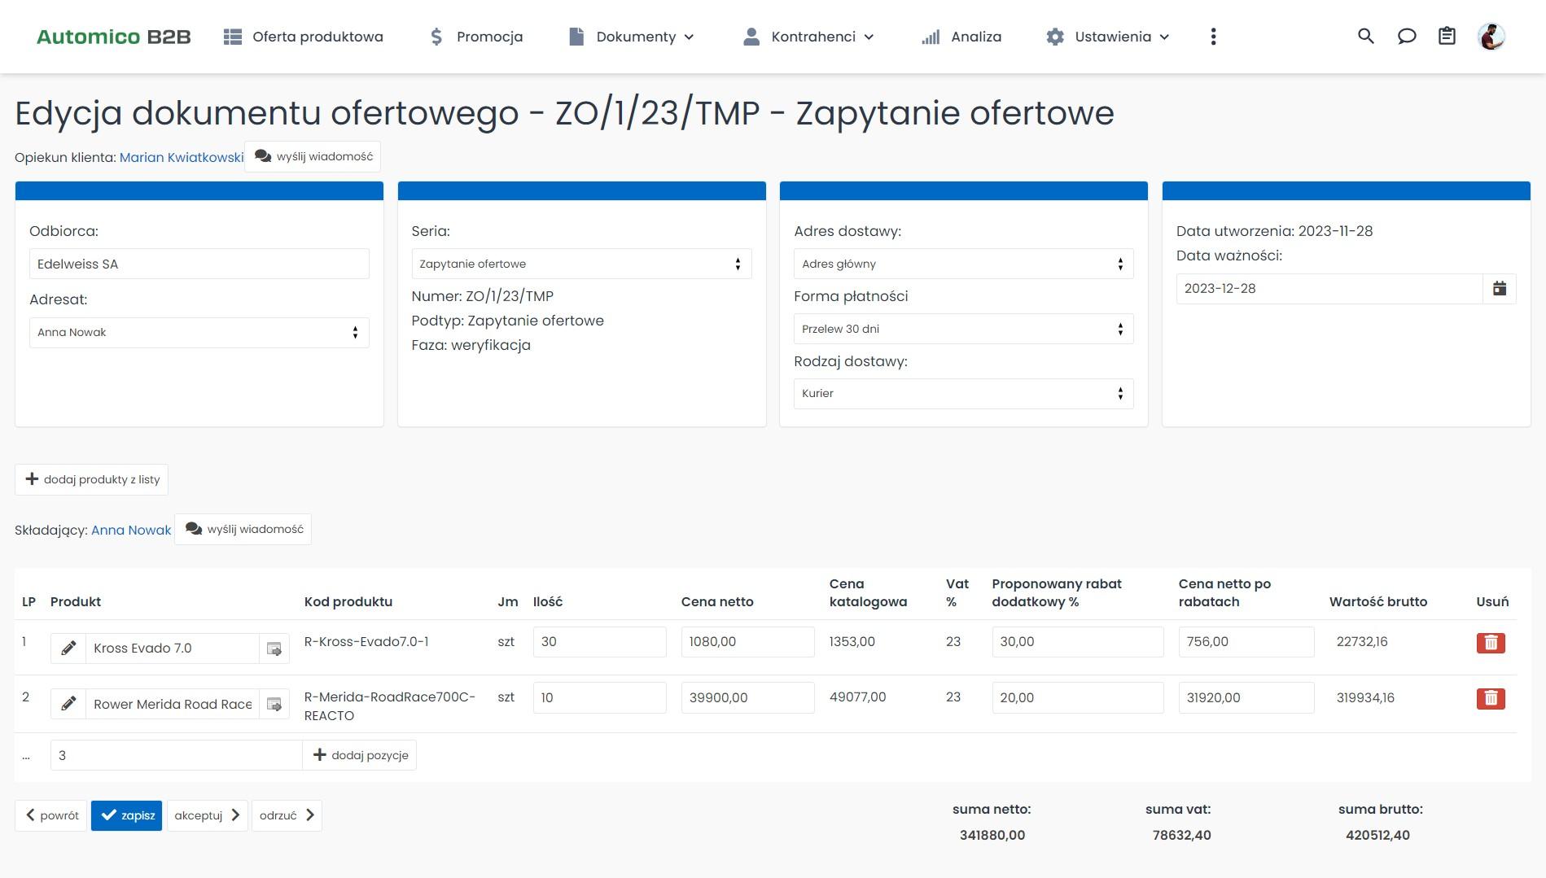Click the clipboard icon in header
Viewport: 1546px width, 878px height.
(1447, 37)
